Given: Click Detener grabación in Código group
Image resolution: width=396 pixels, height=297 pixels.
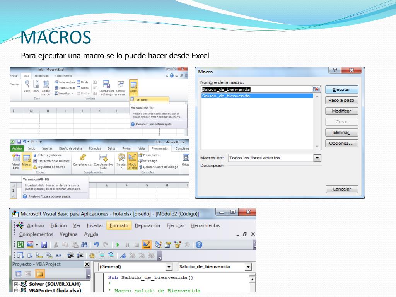Looking at the screenshot, I should tap(48, 155).
